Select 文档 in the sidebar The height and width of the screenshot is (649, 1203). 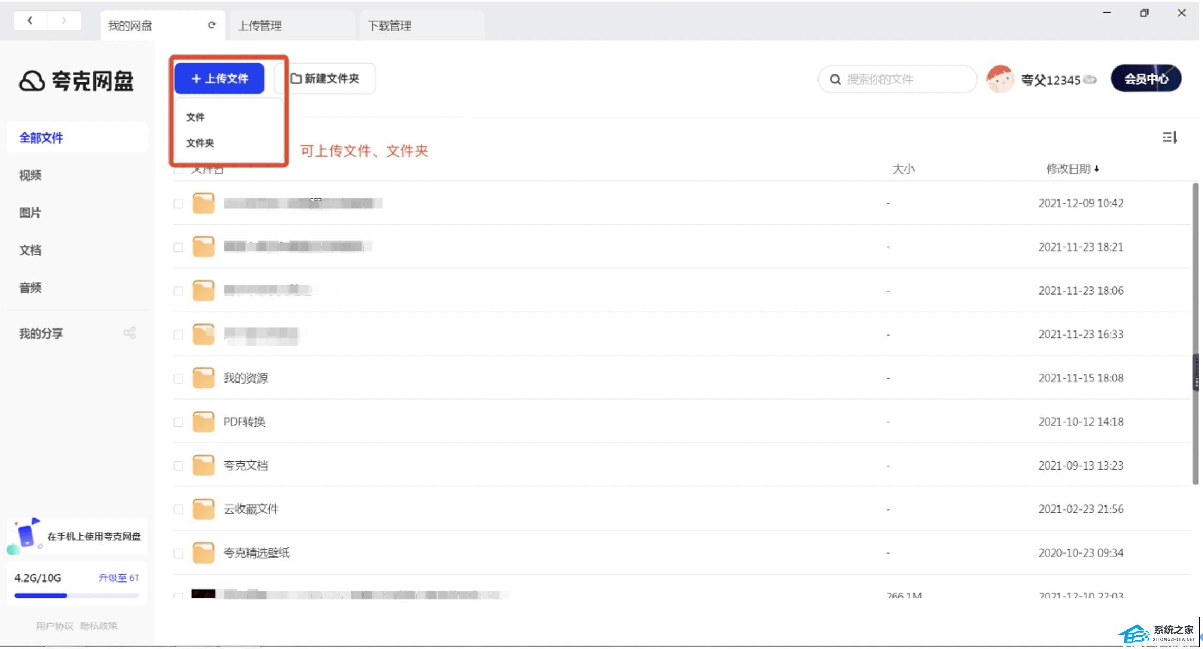pyautogui.click(x=30, y=250)
